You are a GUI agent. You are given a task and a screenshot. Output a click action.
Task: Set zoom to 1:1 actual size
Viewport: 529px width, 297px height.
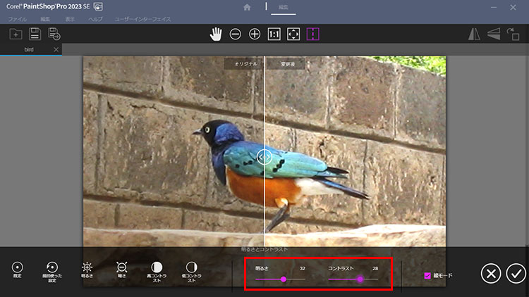click(274, 34)
